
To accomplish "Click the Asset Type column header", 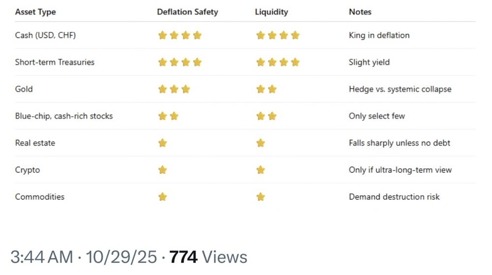I will pyautogui.click(x=35, y=12).
